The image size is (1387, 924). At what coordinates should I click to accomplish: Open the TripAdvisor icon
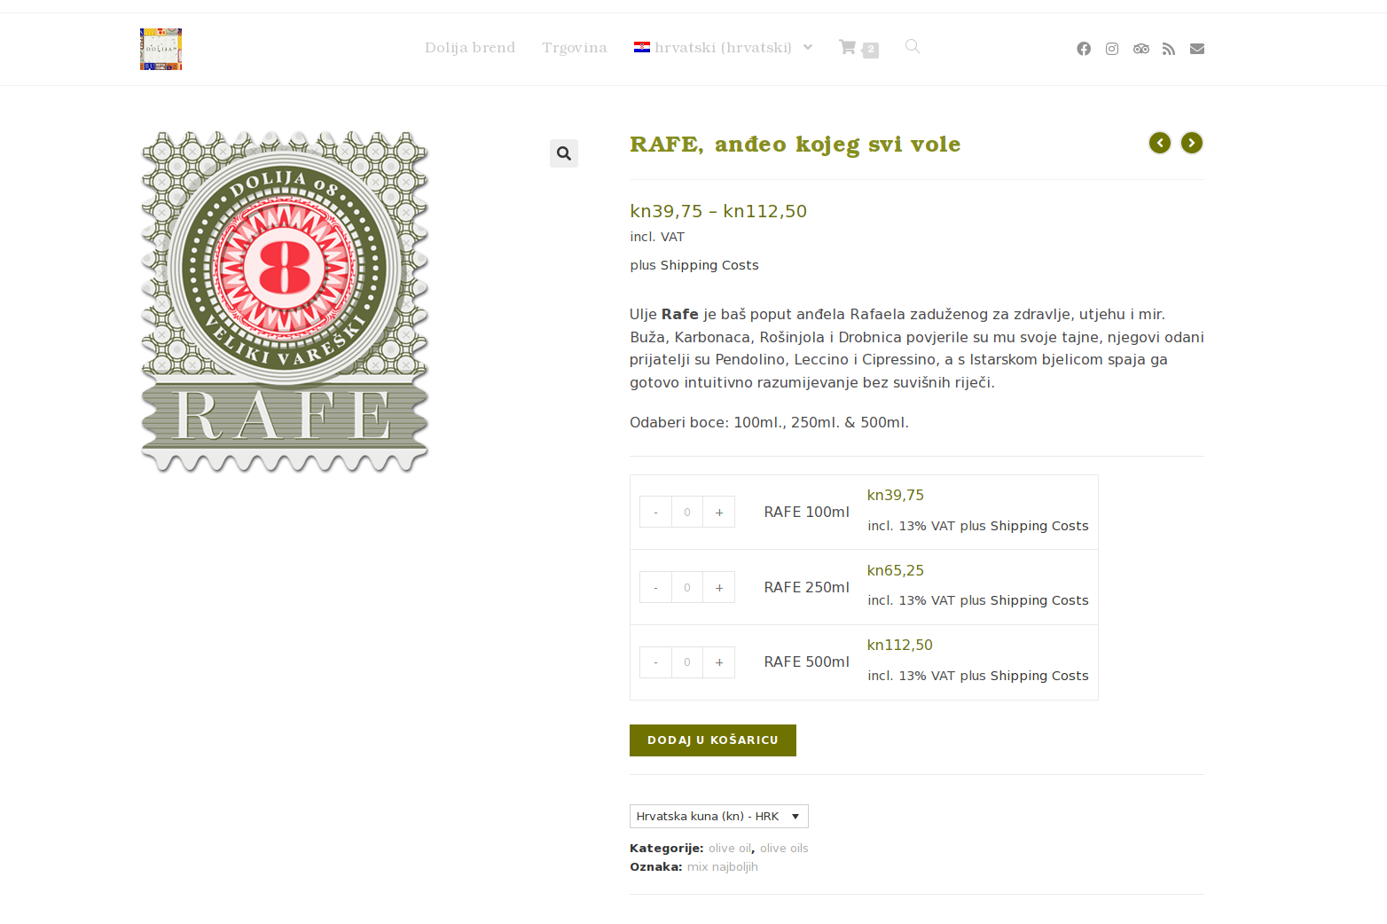[1141, 49]
